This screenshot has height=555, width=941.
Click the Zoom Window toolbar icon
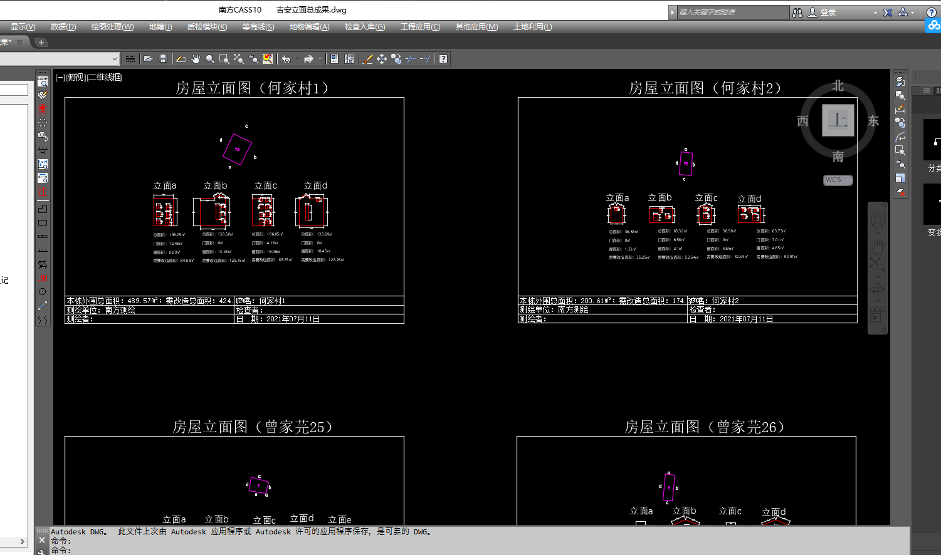tap(224, 59)
